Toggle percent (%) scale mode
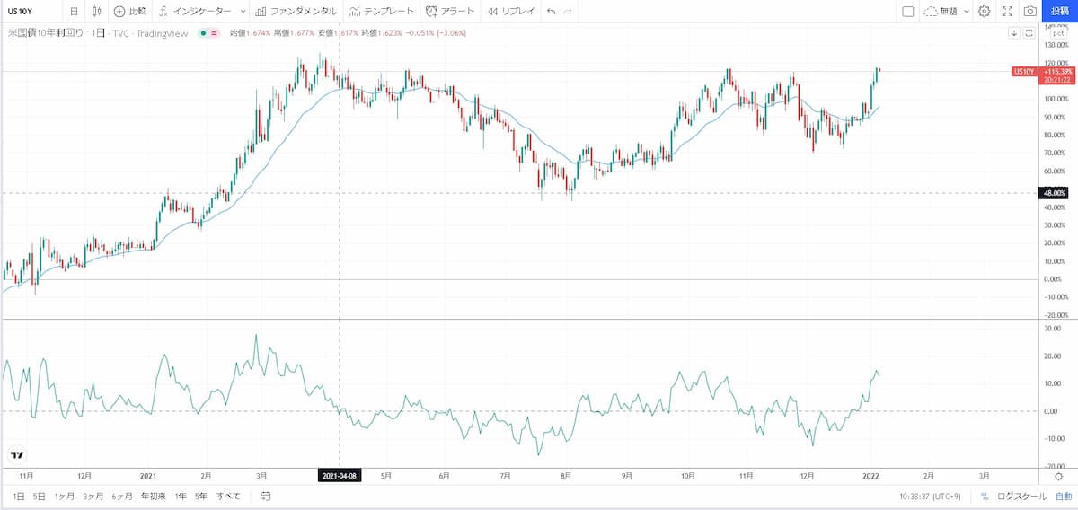 [x=985, y=496]
